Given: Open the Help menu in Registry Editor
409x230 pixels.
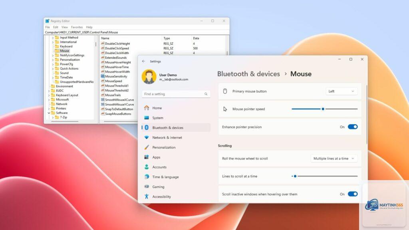Looking at the screenshot, I should tap(89, 27).
